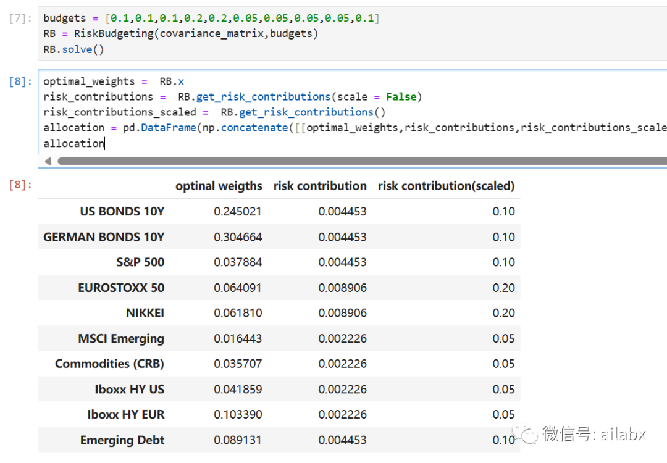Click the US BONDS 10Y row label
This screenshot has height=463, width=667.
point(122,211)
